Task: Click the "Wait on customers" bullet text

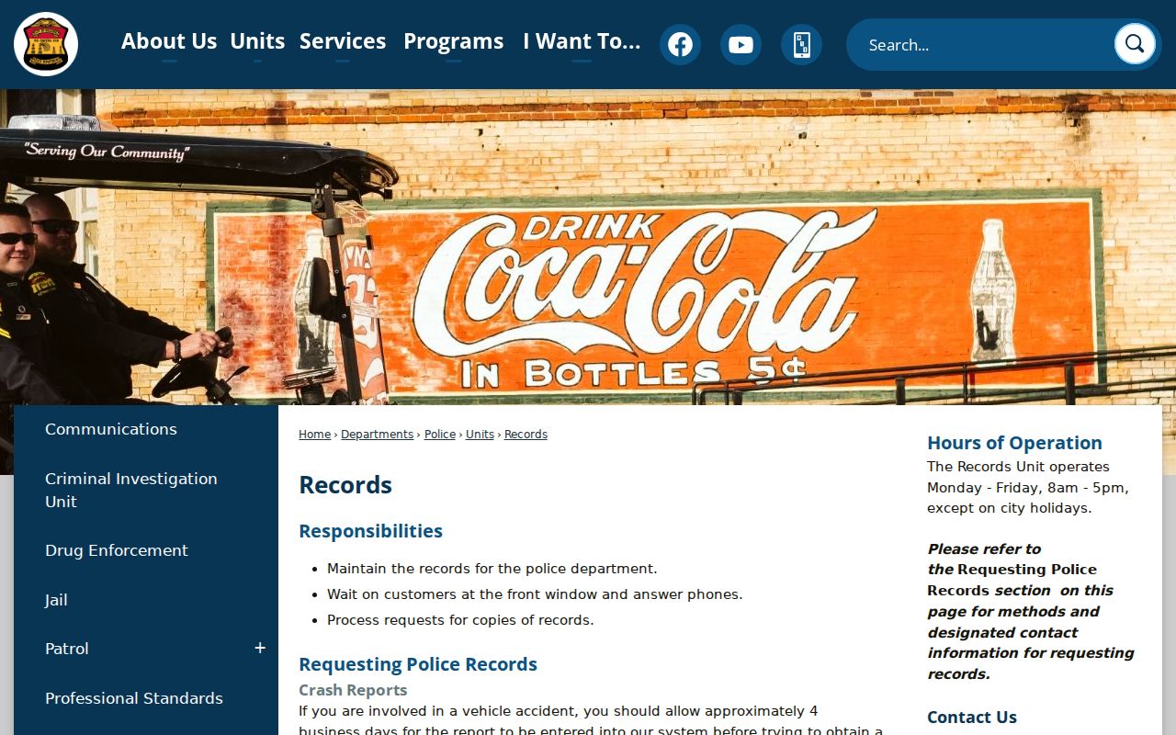Action: (x=535, y=594)
